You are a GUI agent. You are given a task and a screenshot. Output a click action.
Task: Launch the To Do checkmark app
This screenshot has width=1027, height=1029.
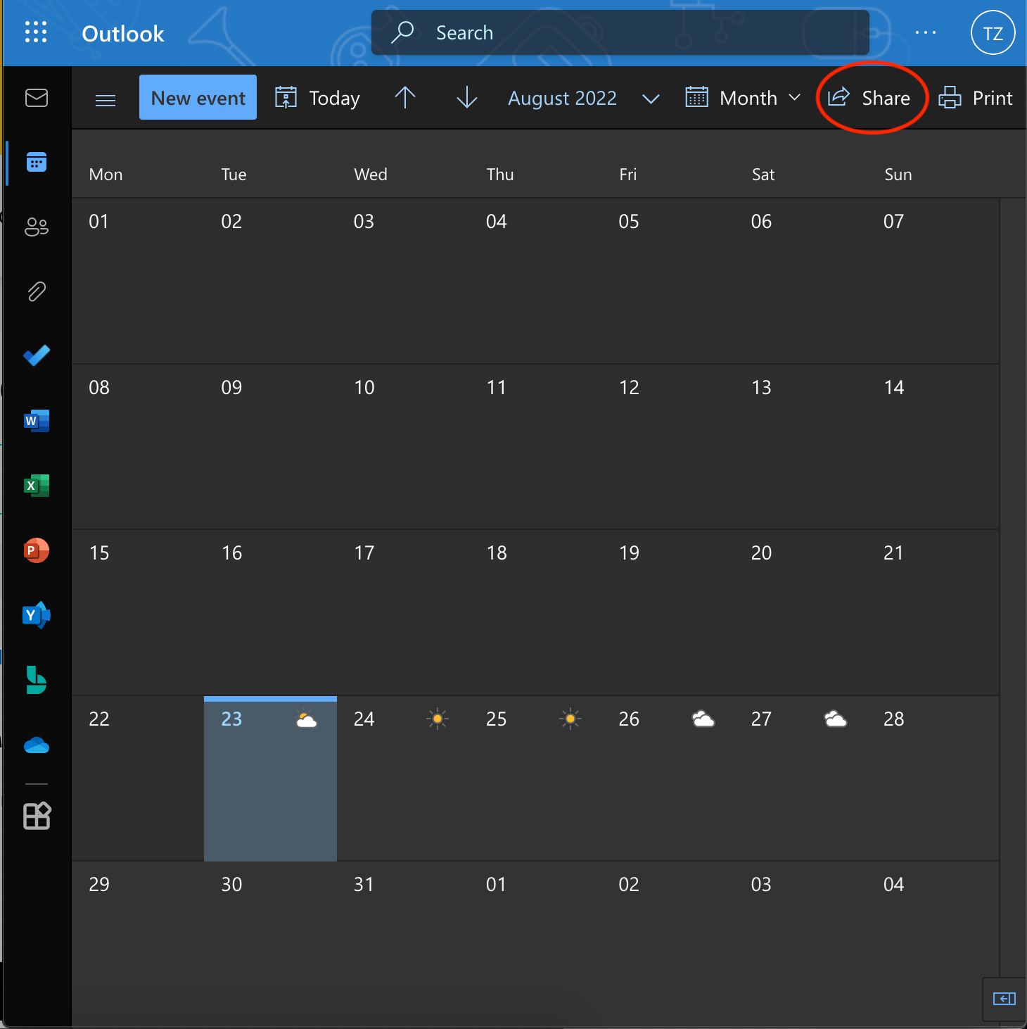coord(37,355)
